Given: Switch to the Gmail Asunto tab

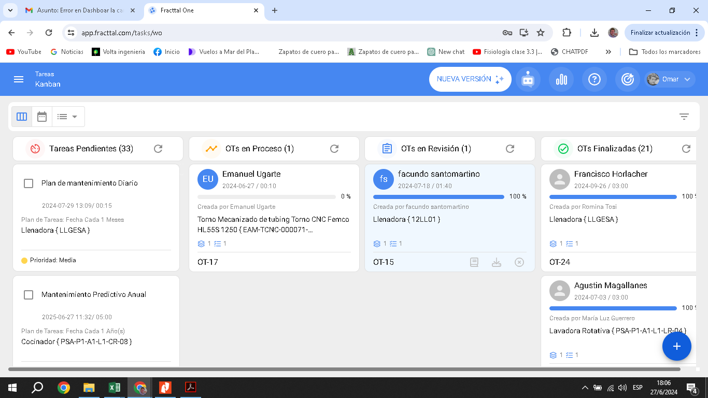Looking at the screenshot, I should tap(78, 10).
